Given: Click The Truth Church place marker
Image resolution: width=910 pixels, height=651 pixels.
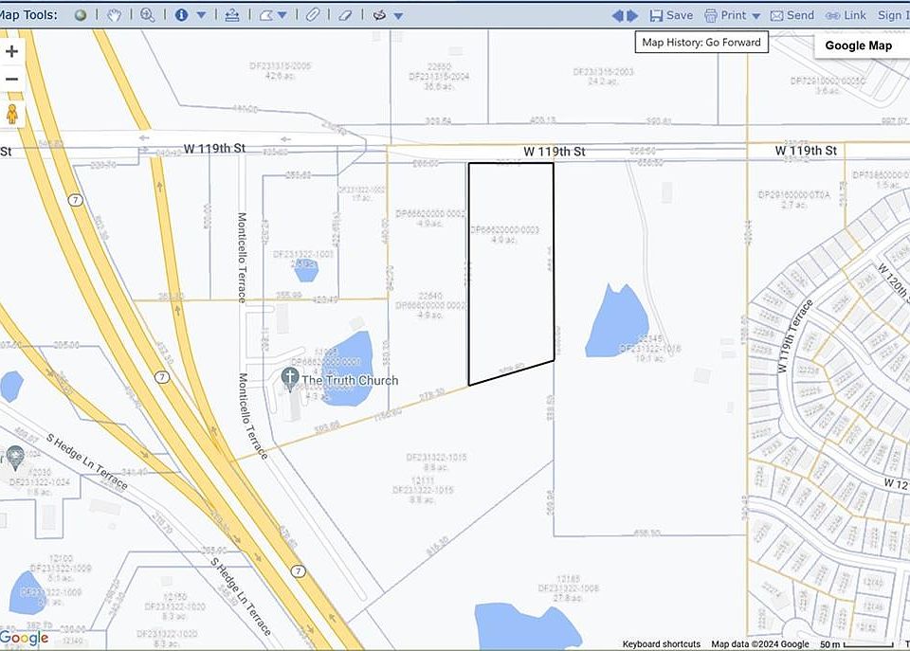Looking at the screenshot, I should [290, 378].
